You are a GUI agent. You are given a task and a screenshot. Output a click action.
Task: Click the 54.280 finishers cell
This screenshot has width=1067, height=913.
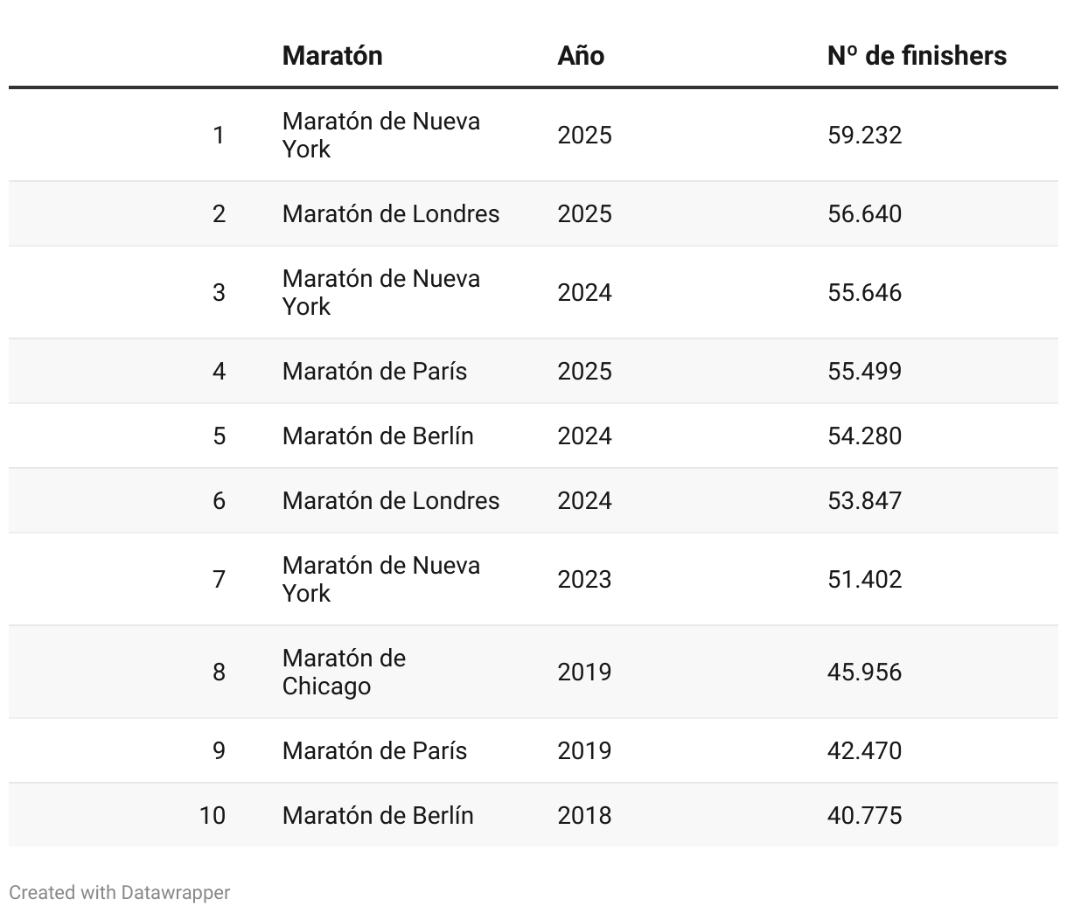[864, 436]
